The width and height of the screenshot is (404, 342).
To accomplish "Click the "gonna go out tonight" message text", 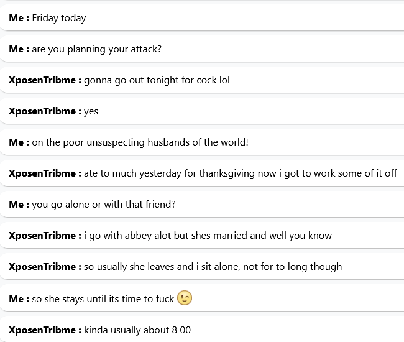I will pos(157,80).
